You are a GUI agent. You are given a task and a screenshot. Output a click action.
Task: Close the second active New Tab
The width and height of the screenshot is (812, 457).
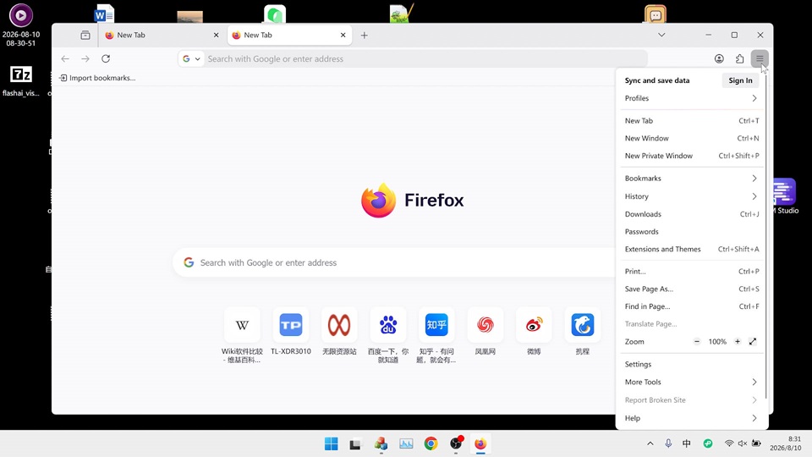point(343,36)
